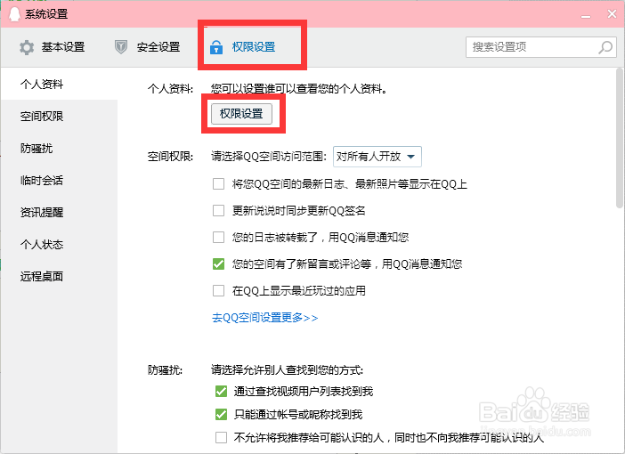
Task: Select the 权限设置 tab
Action: (243, 46)
